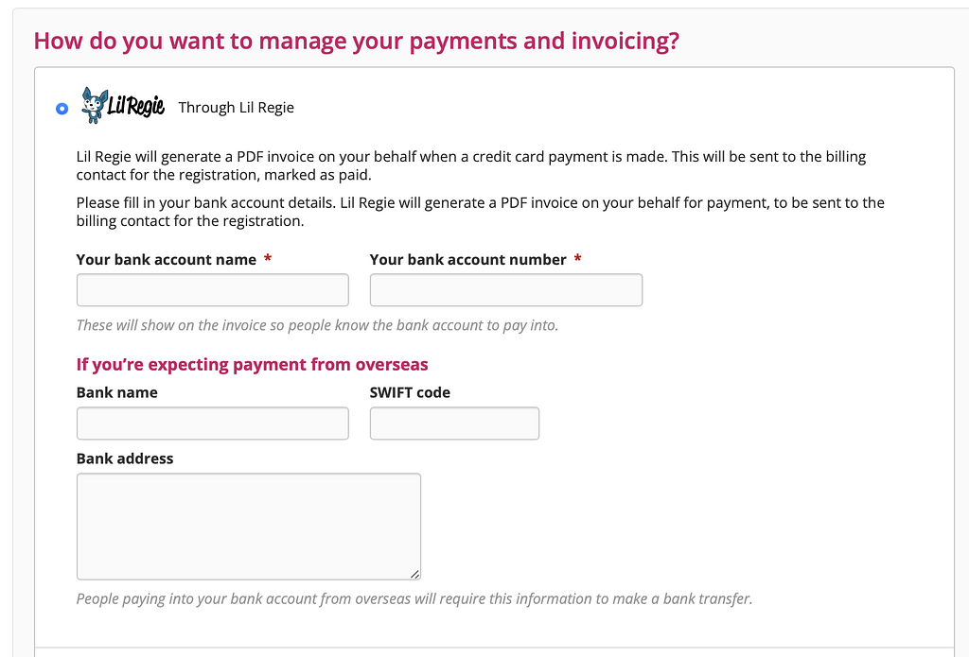Click the 'SWIFT code' field label
Viewport: 969px width, 657px height.
click(410, 392)
